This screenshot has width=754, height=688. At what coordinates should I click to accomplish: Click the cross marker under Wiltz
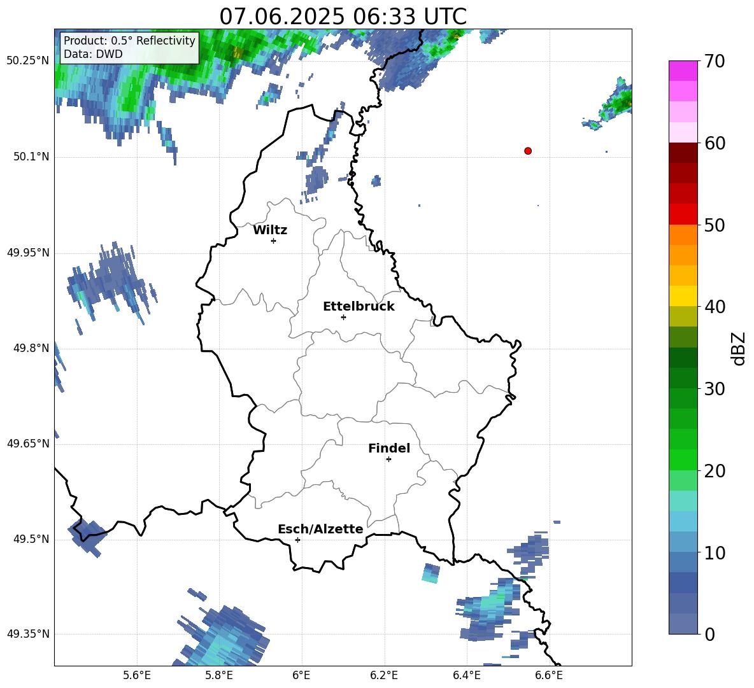(x=274, y=241)
